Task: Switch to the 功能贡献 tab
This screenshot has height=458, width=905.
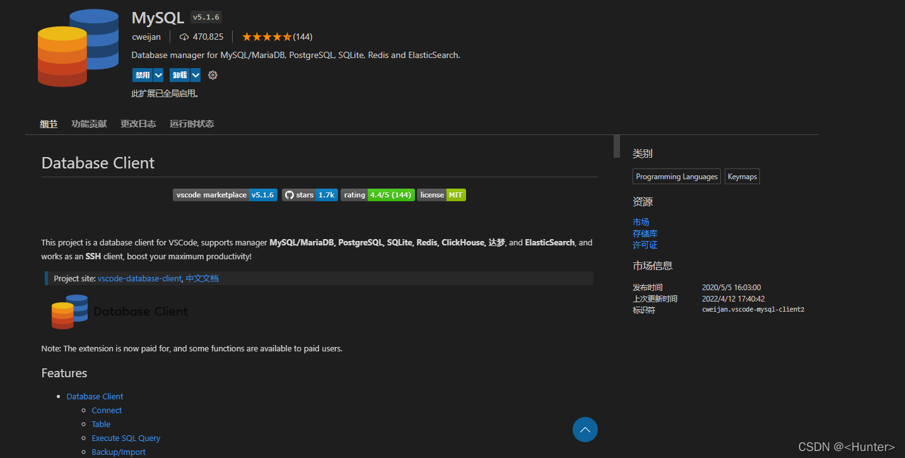Action: click(x=89, y=124)
